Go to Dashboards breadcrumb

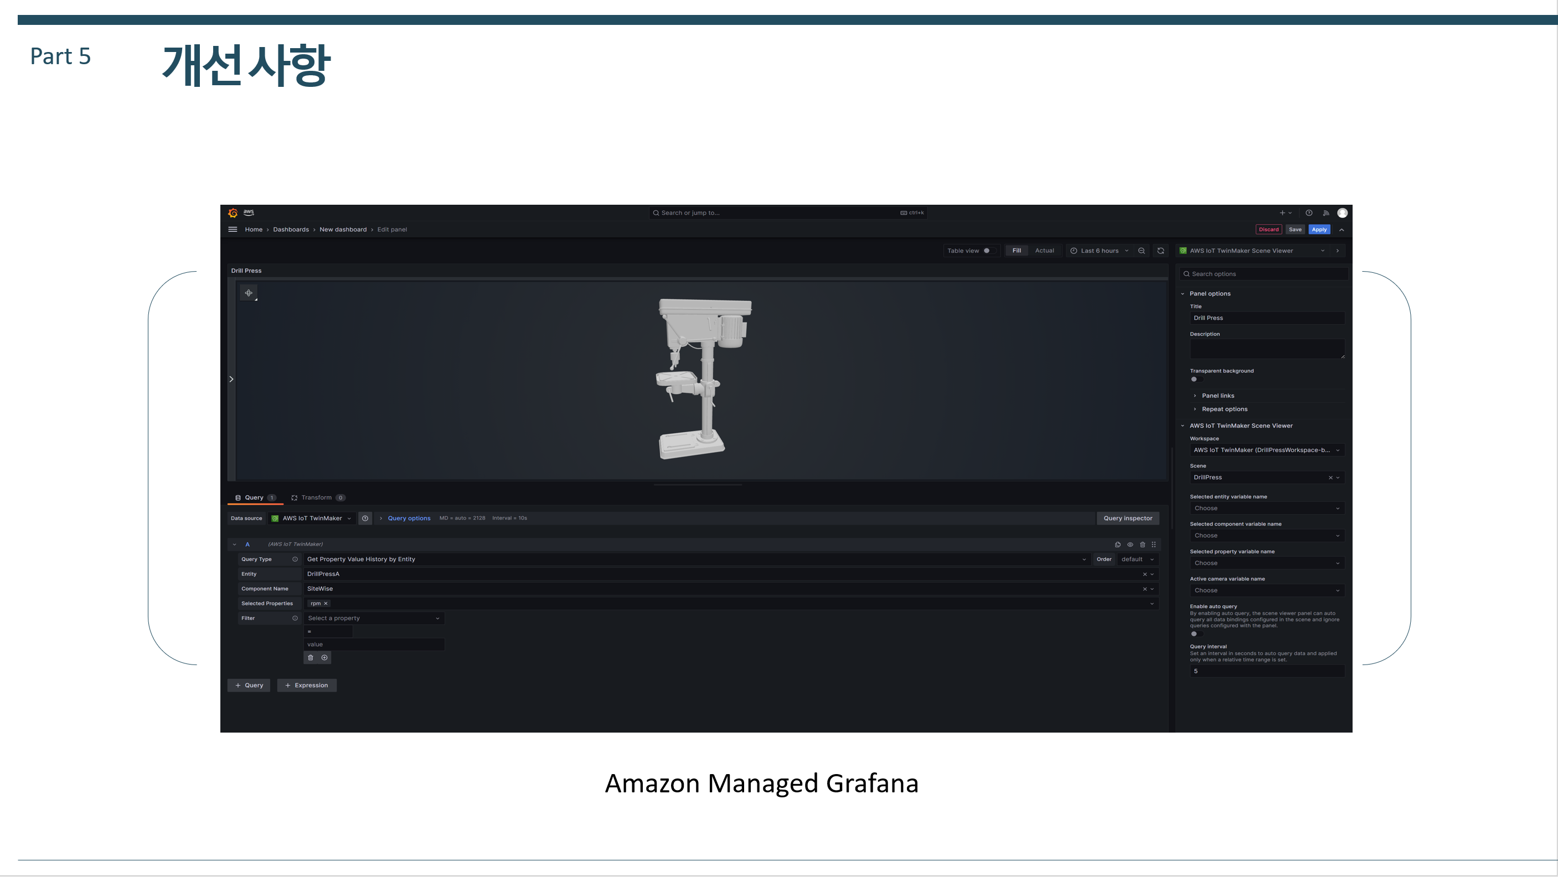coord(291,230)
